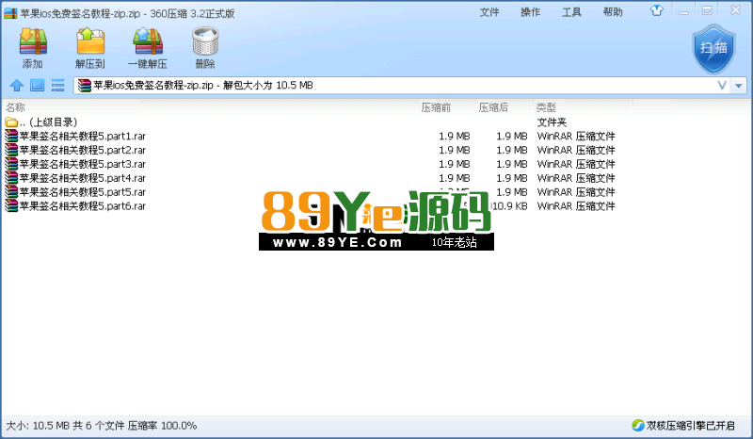
Task: Click the archive icon in the address bar
Action: [x=84, y=86]
